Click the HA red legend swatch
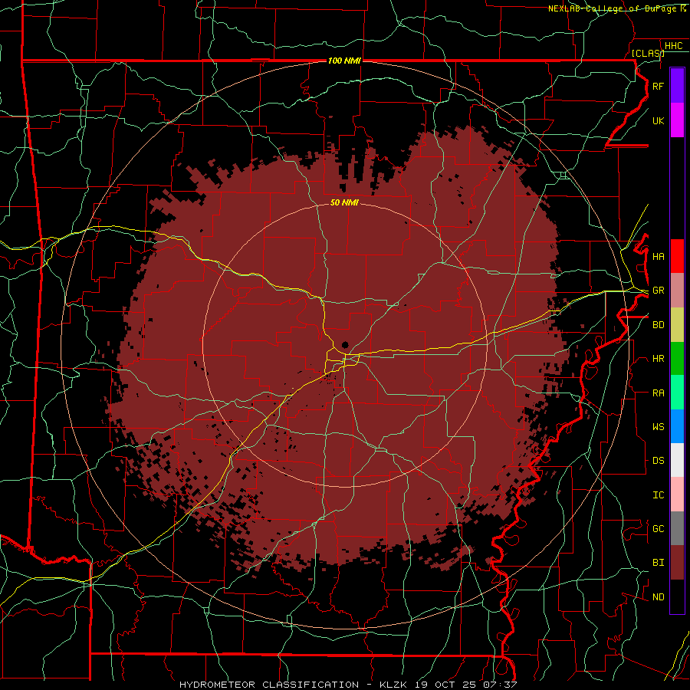The width and height of the screenshot is (690, 690). (677, 256)
